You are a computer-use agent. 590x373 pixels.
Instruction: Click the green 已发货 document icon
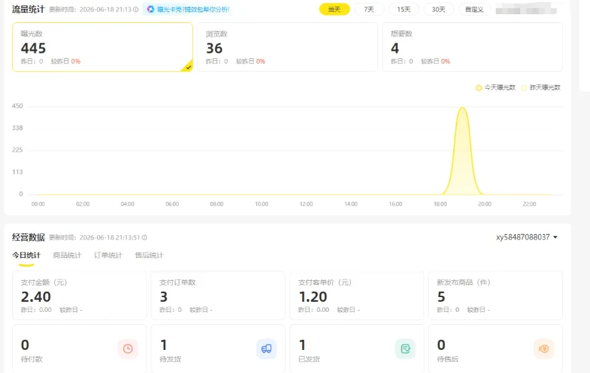[405, 349]
